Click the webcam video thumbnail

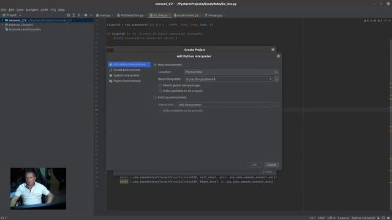point(38,189)
